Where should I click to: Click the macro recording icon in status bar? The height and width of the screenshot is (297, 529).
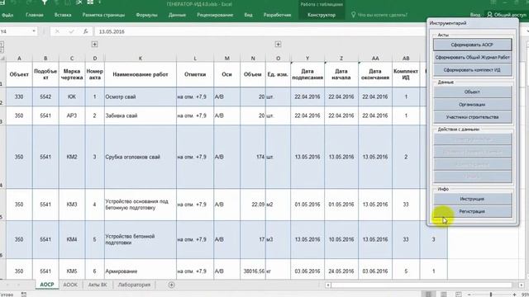point(24,295)
